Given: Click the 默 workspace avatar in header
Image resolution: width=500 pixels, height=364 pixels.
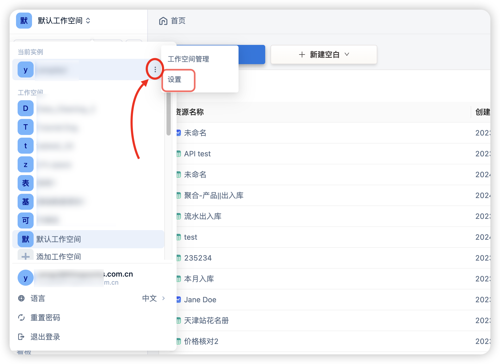Looking at the screenshot, I should tap(24, 21).
